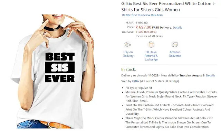Open the Pay on Delivery link

point(128,54)
